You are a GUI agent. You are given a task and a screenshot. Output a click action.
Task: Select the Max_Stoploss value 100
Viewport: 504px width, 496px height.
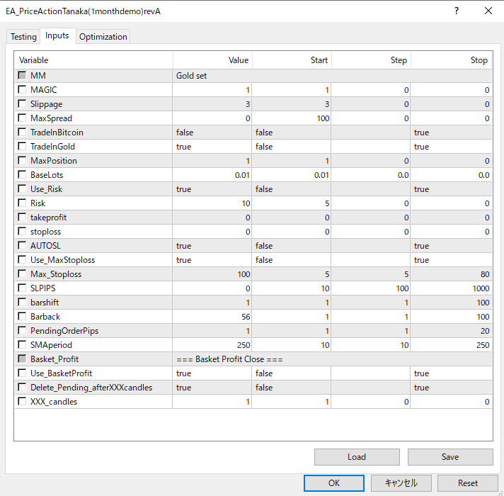(x=212, y=274)
